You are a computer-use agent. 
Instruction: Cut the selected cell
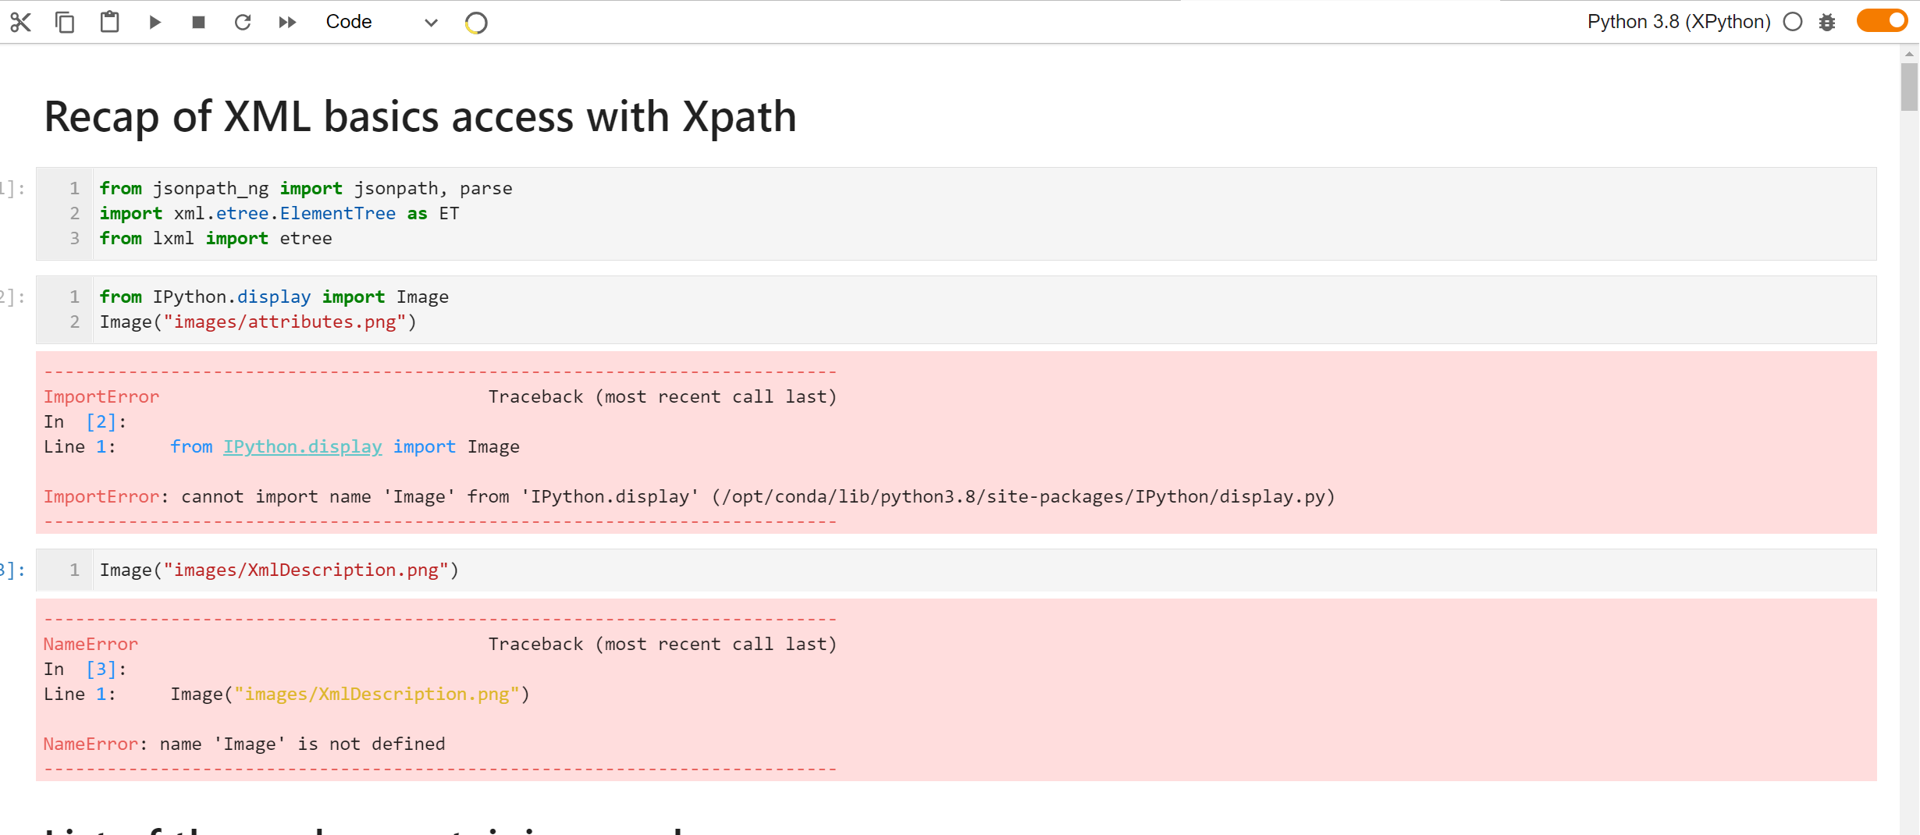pyautogui.click(x=21, y=22)
